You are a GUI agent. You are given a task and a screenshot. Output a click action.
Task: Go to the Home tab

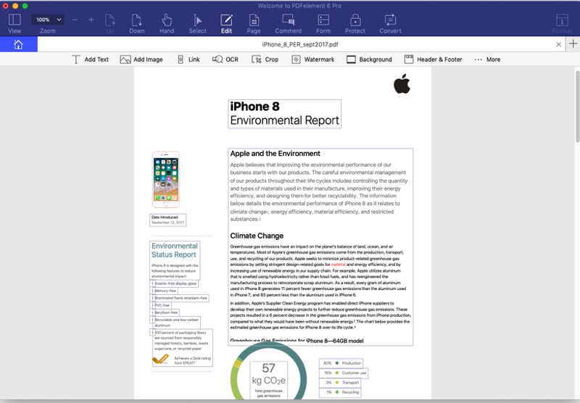click(x=19, y=44)
